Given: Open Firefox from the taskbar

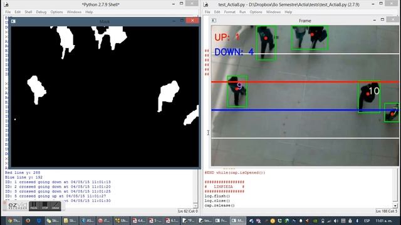Looking at the screenshot, I should (x=28, y=221).
